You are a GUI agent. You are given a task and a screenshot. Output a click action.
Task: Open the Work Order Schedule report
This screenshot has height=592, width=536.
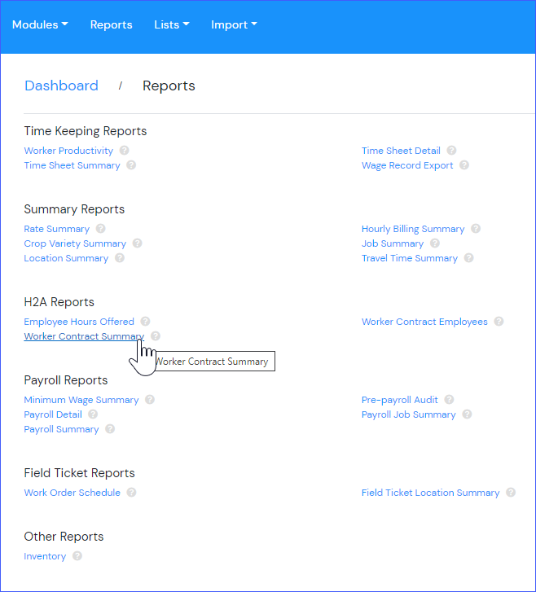pyautogui.click(x=72, y=493)
